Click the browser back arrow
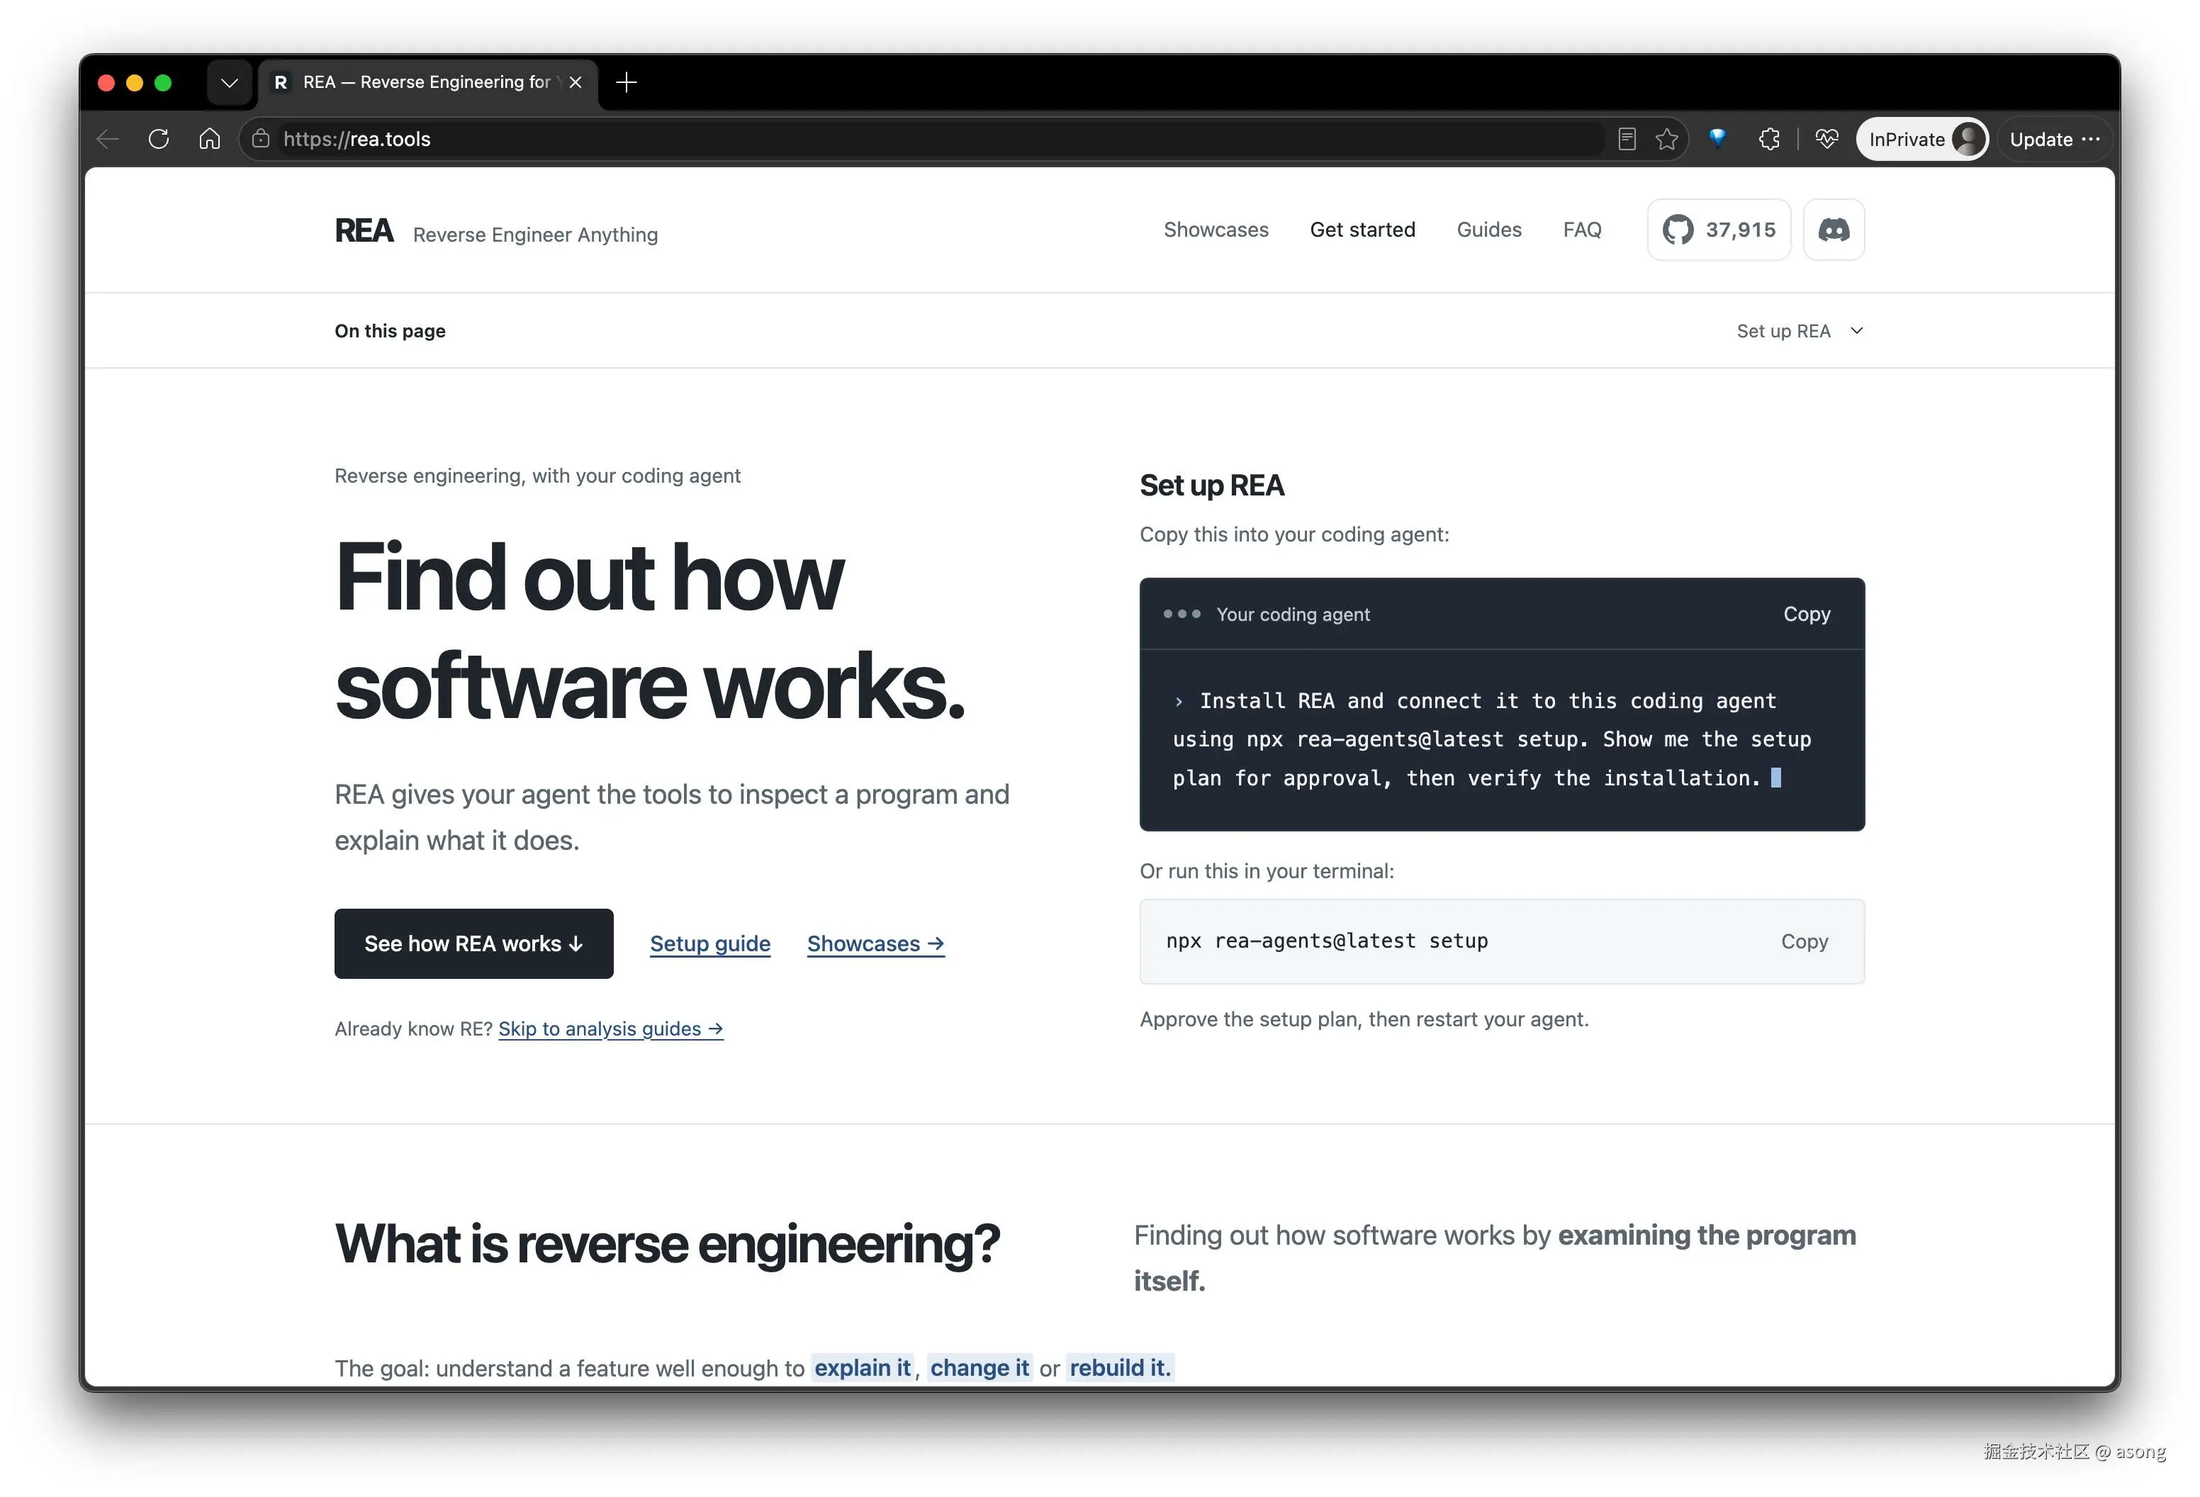This screenshot has width=2200, height=1497. coord(108,139)
